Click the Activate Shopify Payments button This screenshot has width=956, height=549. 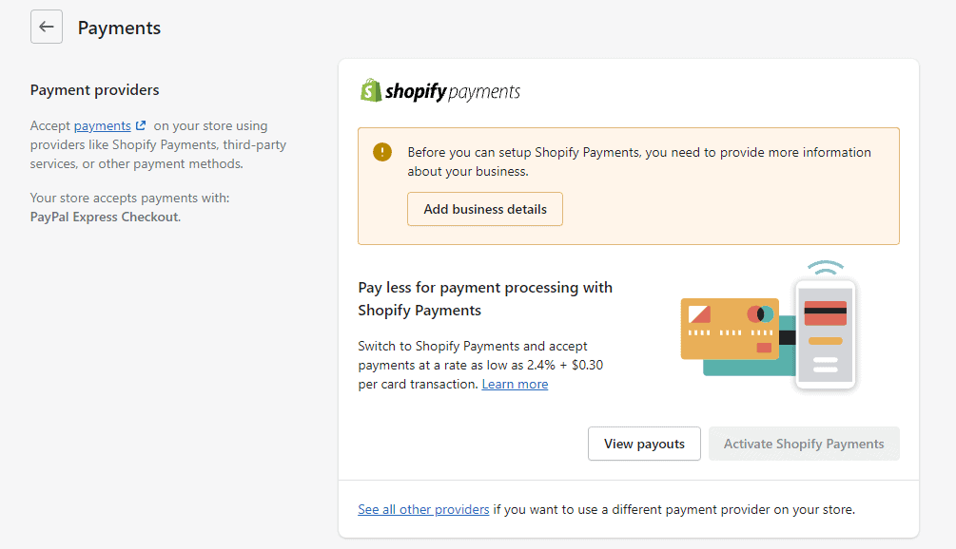coord(804,444)
